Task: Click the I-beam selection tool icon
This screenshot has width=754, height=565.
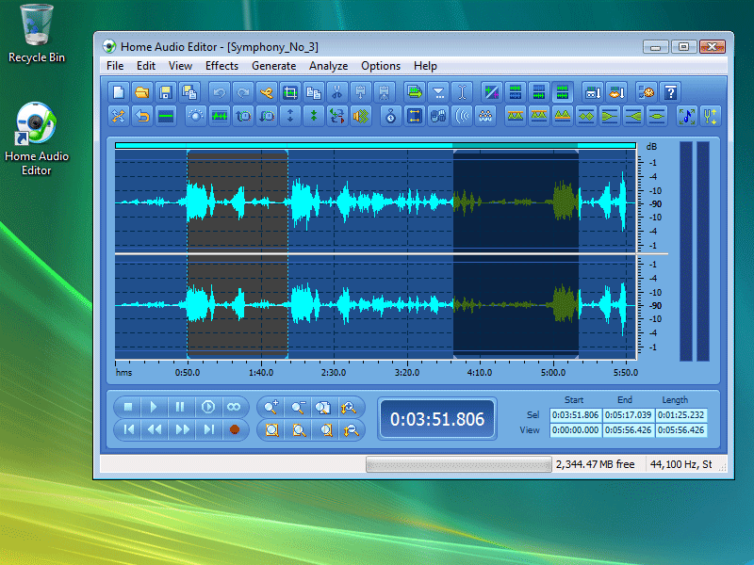Action: [462, 92]
